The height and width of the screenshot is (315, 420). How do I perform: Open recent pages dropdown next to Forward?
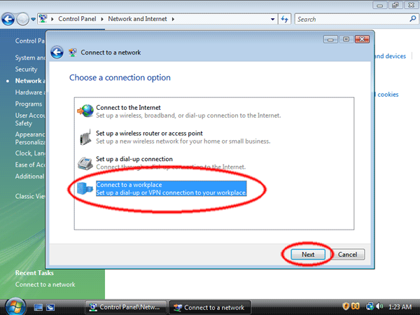[x=33, y=20]
